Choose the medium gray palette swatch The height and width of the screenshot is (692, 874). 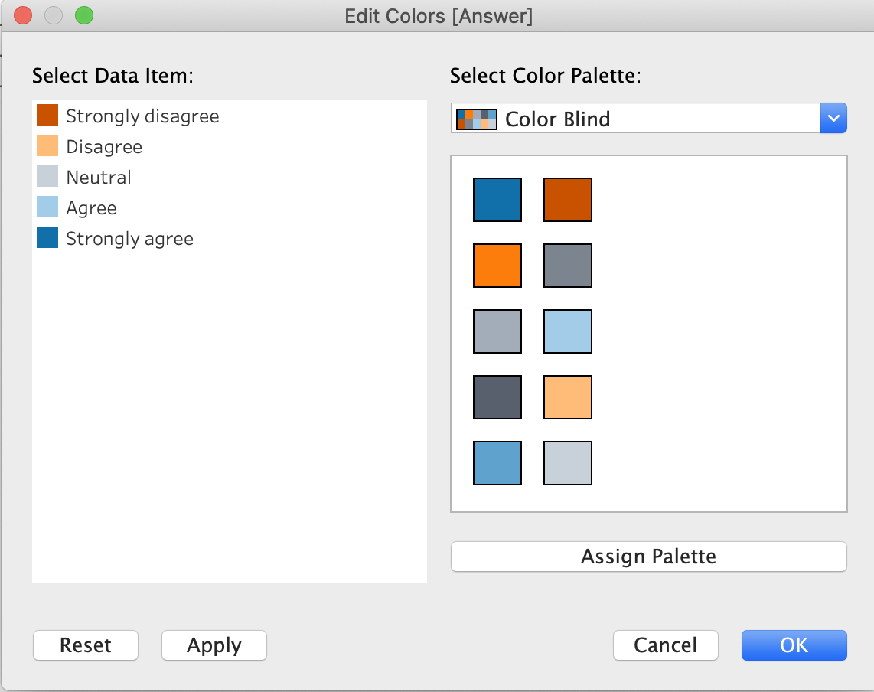(568, 266)
